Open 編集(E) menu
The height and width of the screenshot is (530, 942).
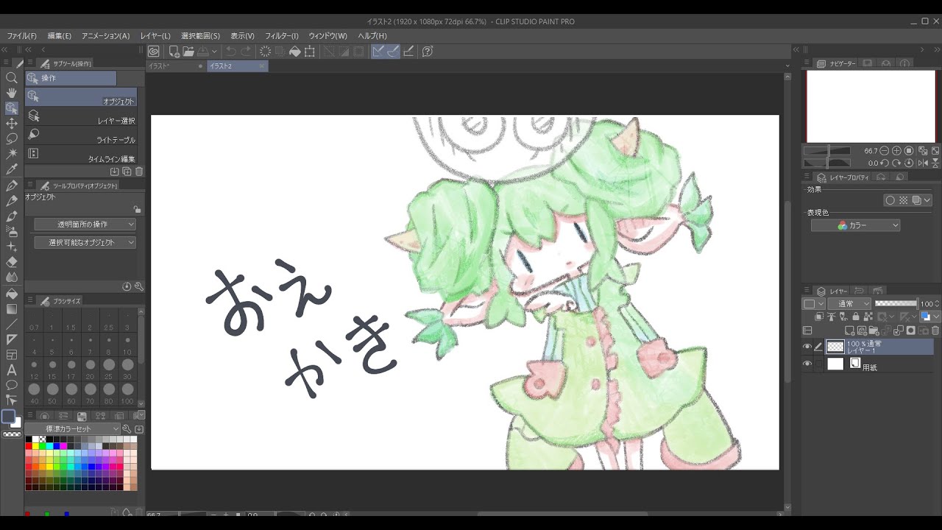coord(60,35)
